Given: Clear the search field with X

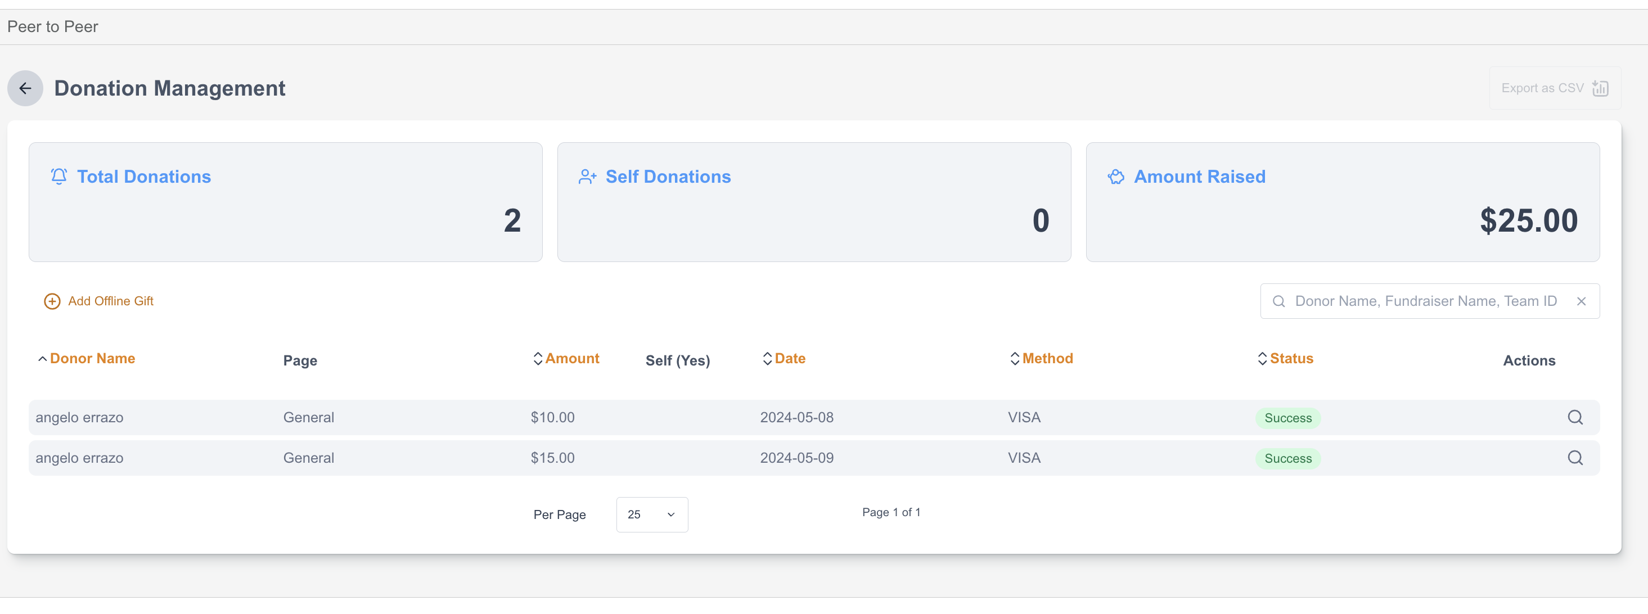Looking at the screenshot, I should [1581, 301].
